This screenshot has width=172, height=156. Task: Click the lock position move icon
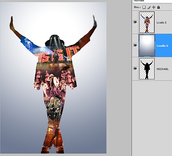(x=154, y=7)
